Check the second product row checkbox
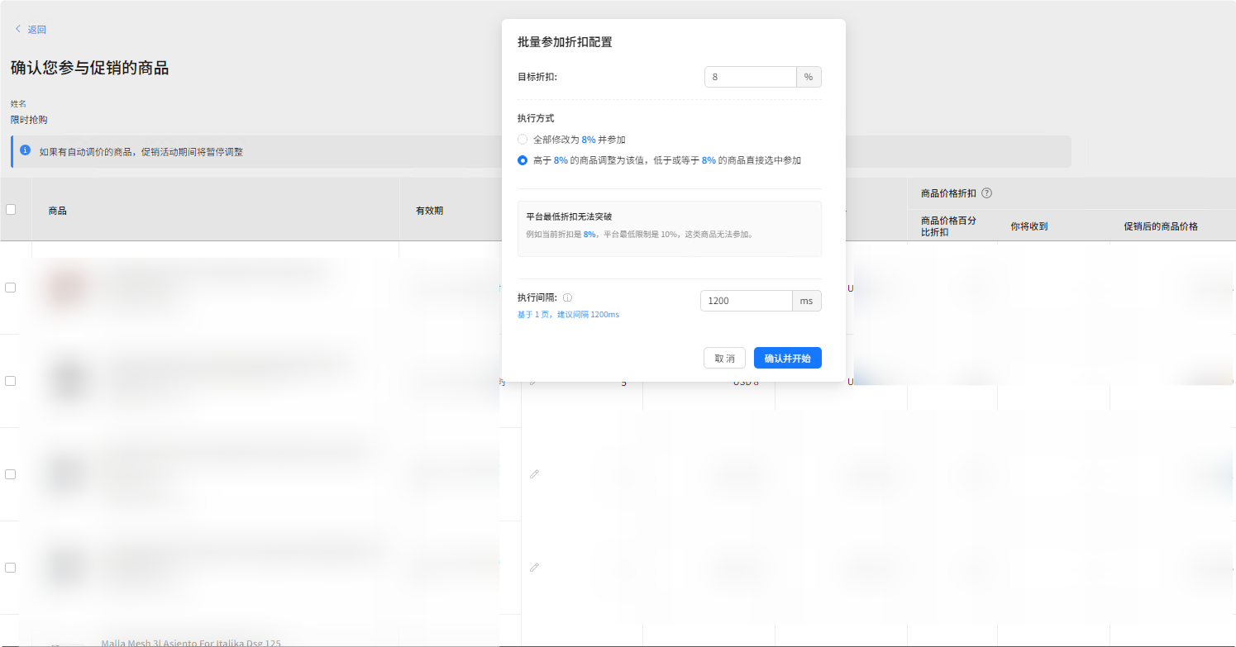Image resolution: width=1236 pixels, height=647 pixels. (11, 381)
